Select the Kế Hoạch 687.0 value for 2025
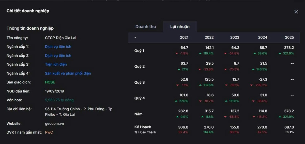The width and height of the screenshot is (305, 144). 289,127
